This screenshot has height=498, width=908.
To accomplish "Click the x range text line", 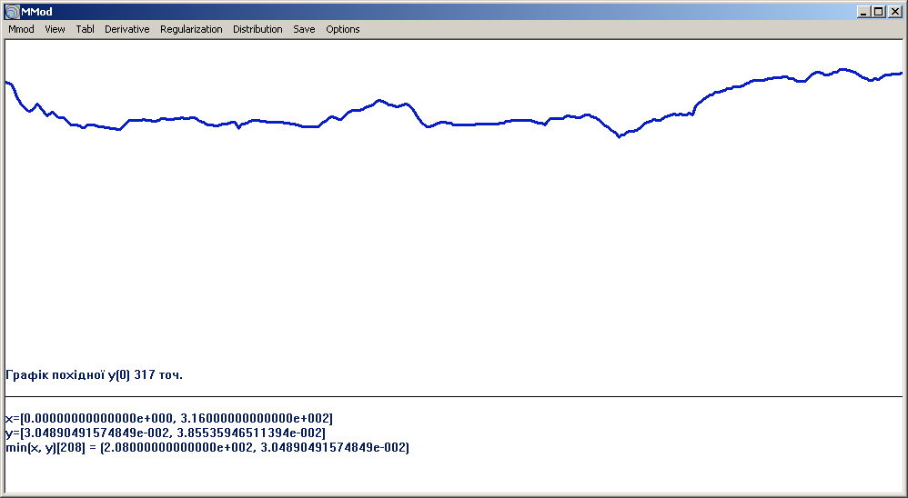I will pyautogui.click(x=169, y=418).
